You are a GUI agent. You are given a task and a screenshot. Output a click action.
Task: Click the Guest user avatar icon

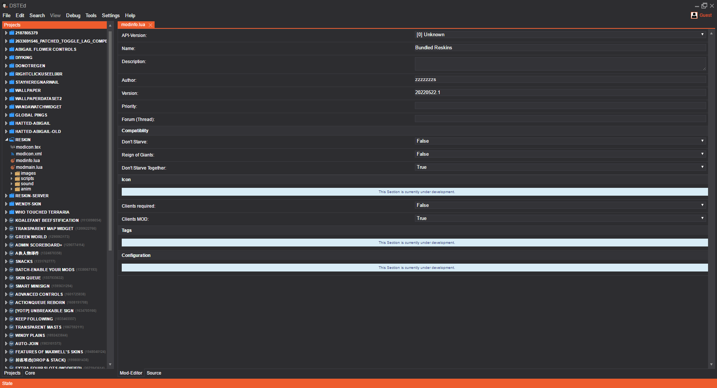(694, 15)
